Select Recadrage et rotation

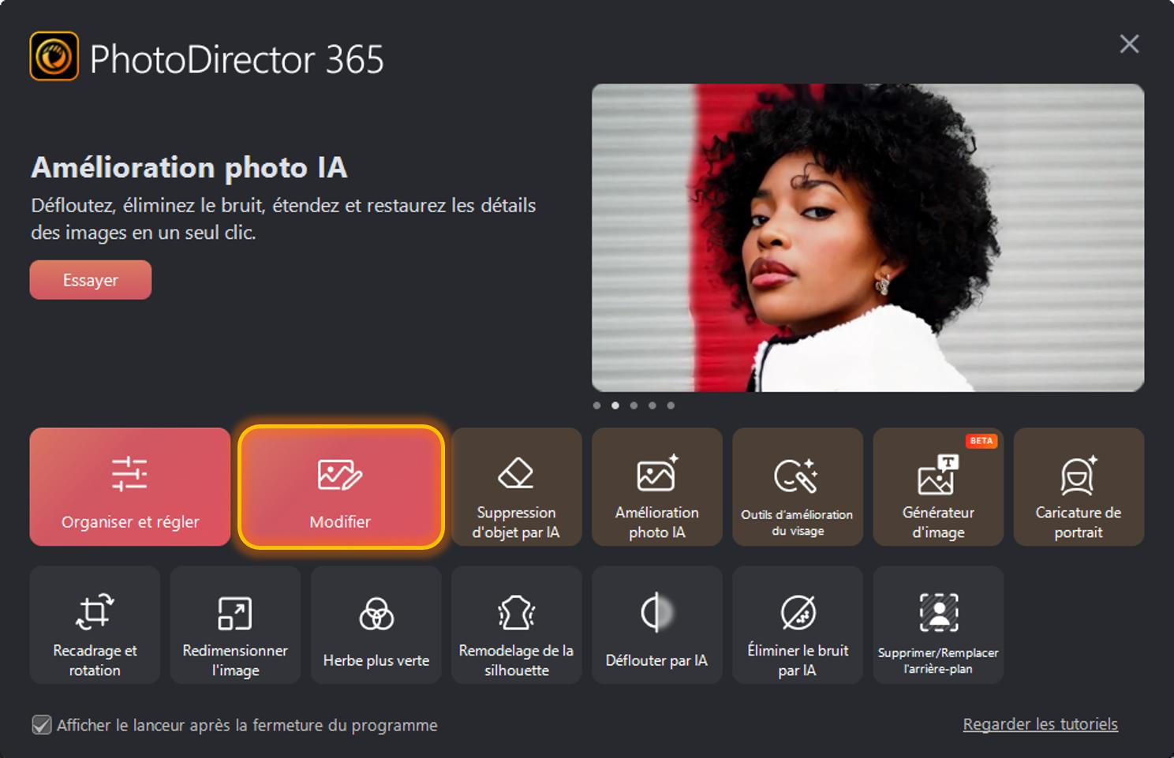tap(94, 625)
